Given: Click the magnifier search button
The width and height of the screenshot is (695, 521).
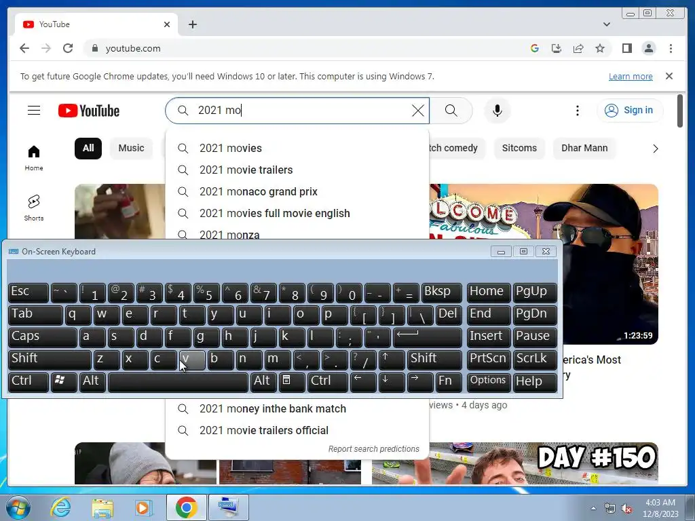Looking at the screenshot, I should coord(451,111).
